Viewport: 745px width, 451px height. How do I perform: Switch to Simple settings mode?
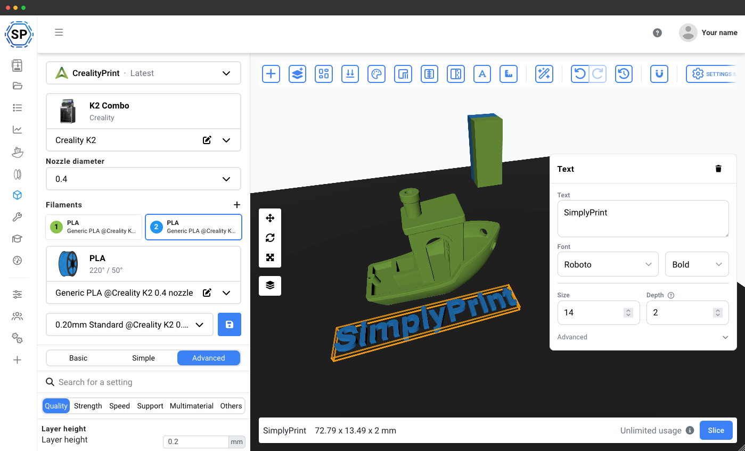[x=143, y=358]
